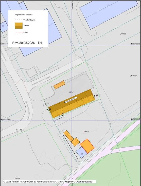The height and width of the screenshot is (186, 141).
Task: Click the square marker inside the small blue building
Action: coord(82,154)
